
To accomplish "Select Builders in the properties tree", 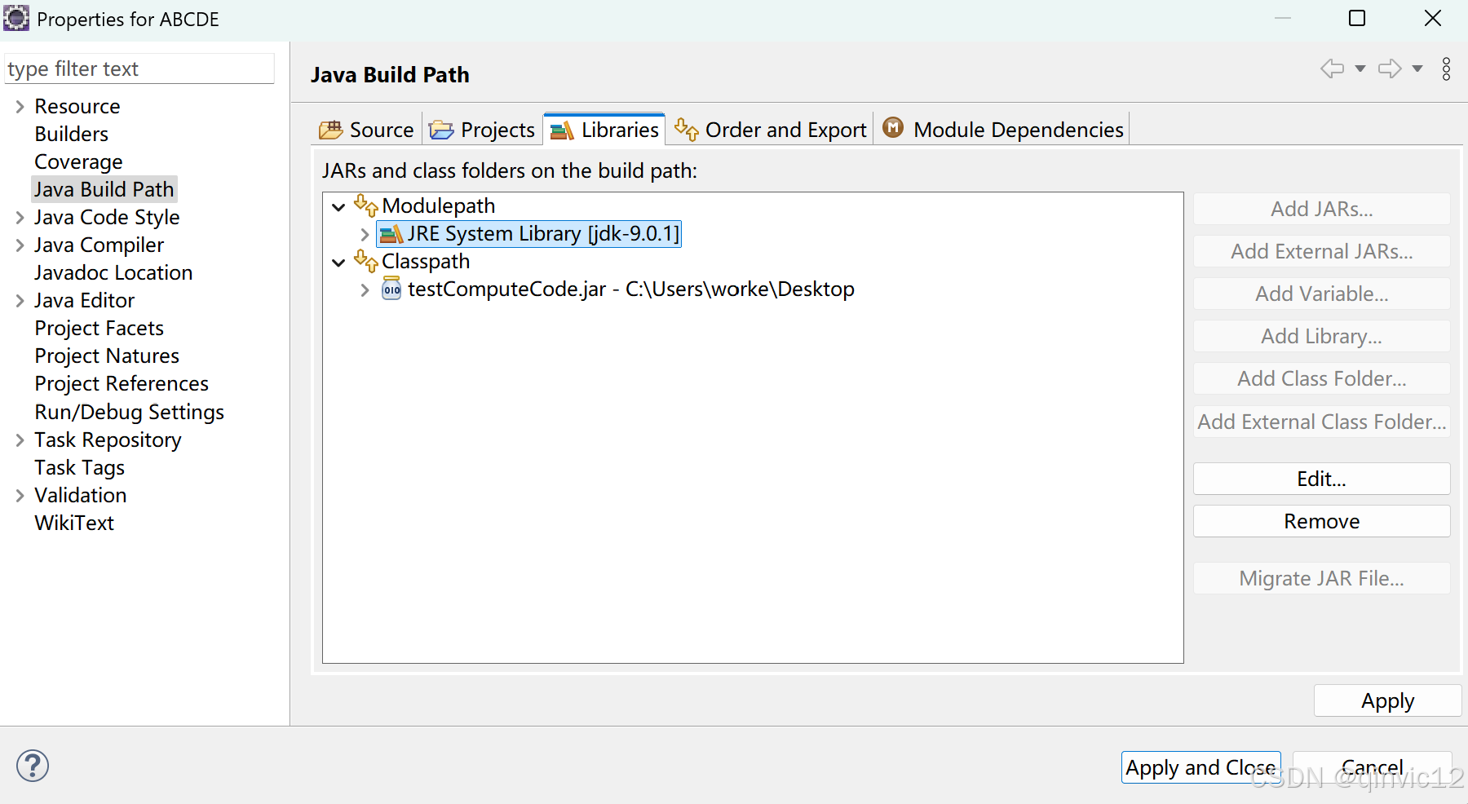I will 72,134.
